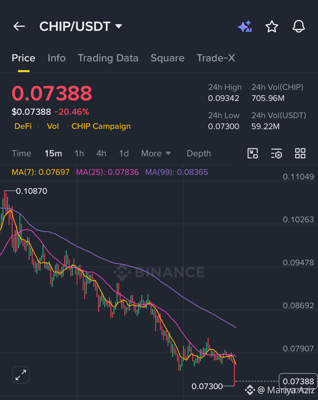Image resolution: width=318 pixels, height=400 pixels.
Task: Click the current price tag 0.07388 on axis
Action: point(298,382)
